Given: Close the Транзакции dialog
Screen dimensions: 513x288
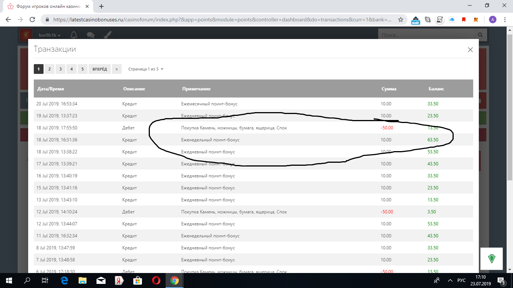Looking at the screenshot, I should pos(470,50).
